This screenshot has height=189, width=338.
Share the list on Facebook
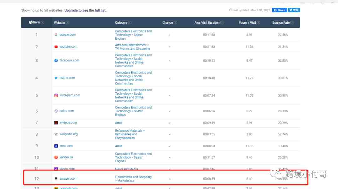tap(279, 10)
